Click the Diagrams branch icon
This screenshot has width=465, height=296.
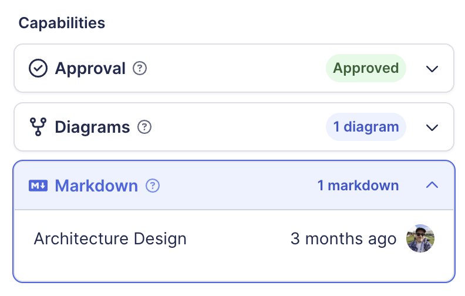click(x=38, y=127)
